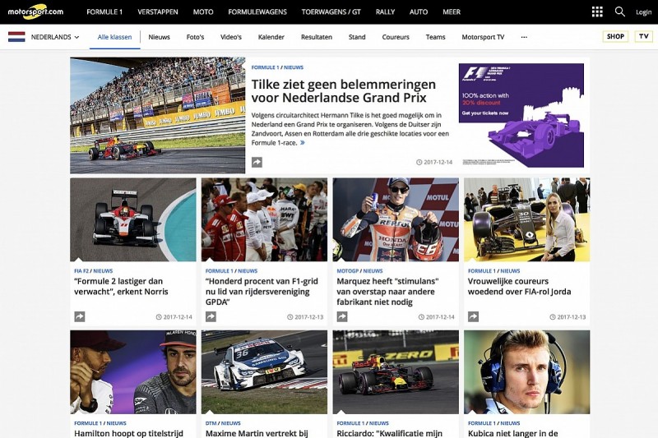Go to the Teams tab
The height and width of the screenshot is (438, 658).
pyautogui.click(x=436, y=37)
